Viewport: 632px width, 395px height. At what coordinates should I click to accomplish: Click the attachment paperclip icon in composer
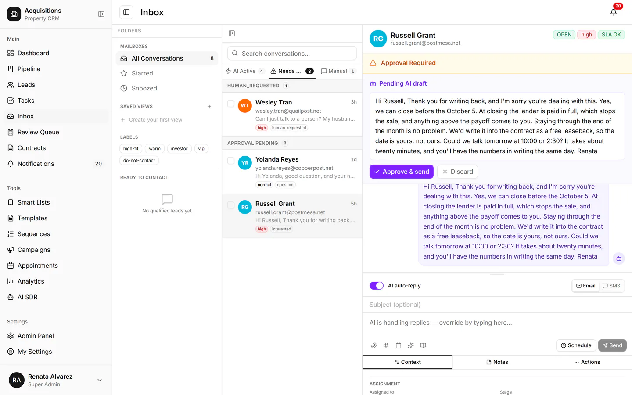tap(374, 345)
